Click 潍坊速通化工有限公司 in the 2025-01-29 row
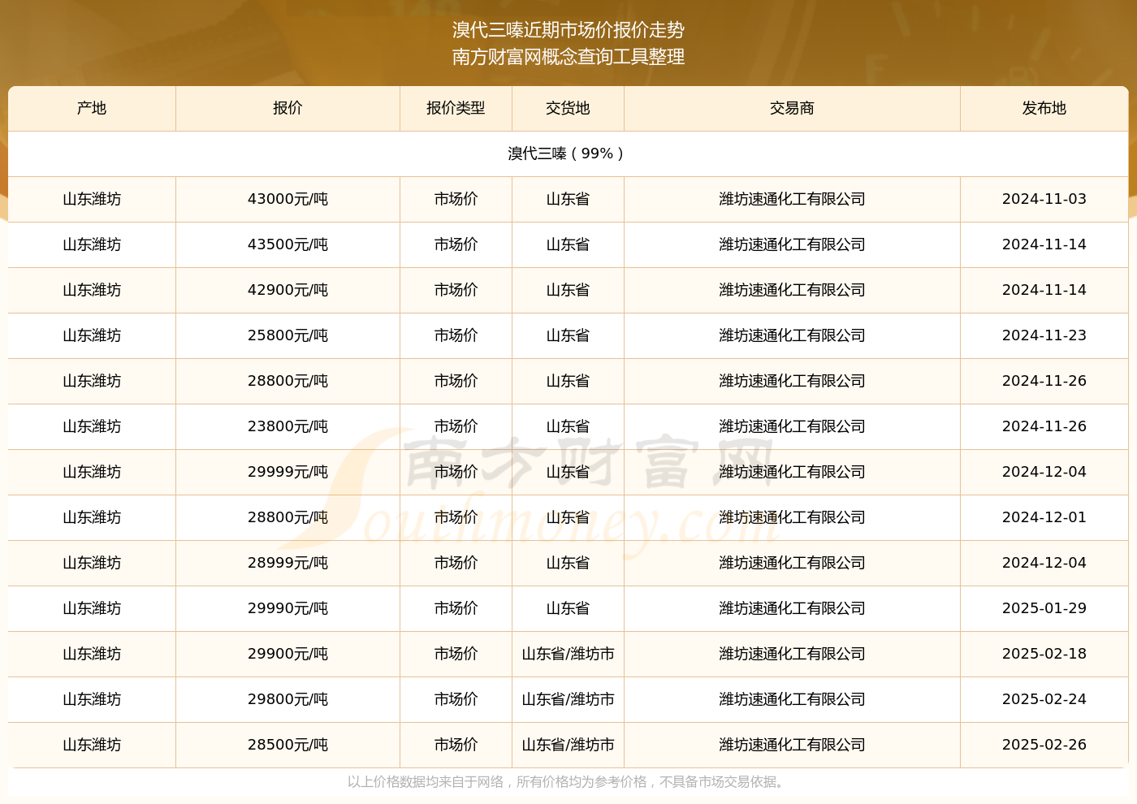Viewport: 1137px width, 804px height. tap(792, 608)
